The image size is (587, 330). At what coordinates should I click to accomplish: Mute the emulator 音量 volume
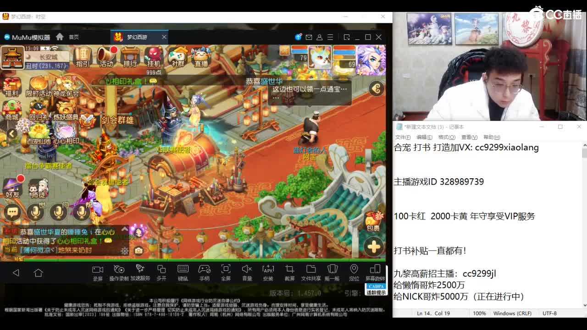(247, 273)
